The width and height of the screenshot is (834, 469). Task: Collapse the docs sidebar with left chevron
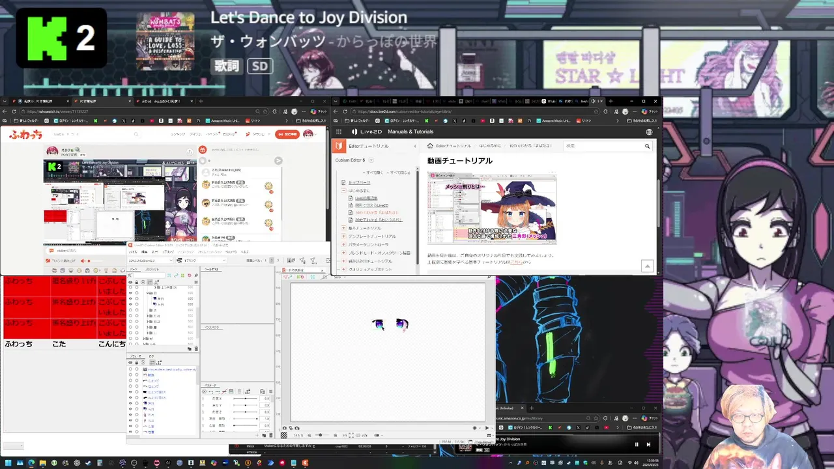pyautogui.click(x=415, y=146)
